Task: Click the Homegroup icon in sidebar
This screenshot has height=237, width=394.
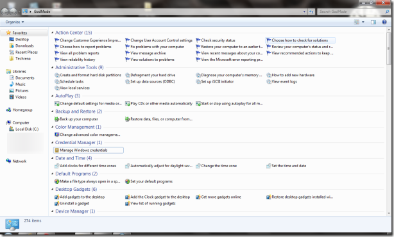Action: 8,110
